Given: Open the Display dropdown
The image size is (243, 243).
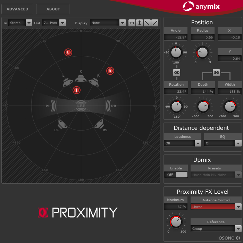Looking at the screenshot, I should (x=108, y=23).
